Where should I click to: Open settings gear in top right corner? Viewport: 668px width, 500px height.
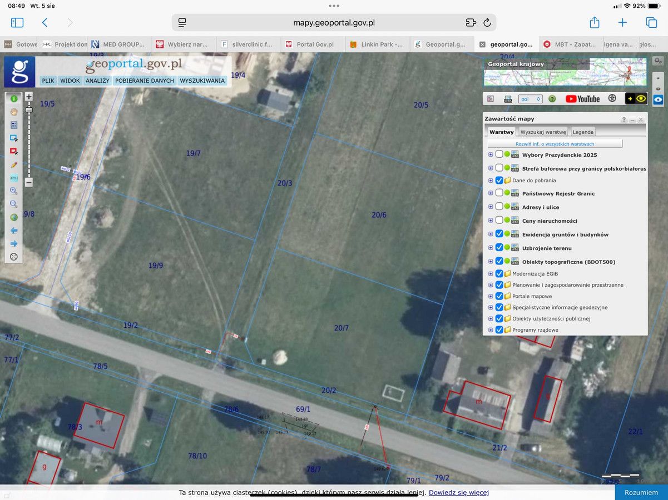[658, 61]
